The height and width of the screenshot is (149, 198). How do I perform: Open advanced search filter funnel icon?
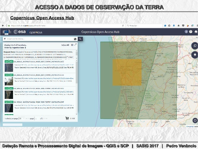(5, 39)
